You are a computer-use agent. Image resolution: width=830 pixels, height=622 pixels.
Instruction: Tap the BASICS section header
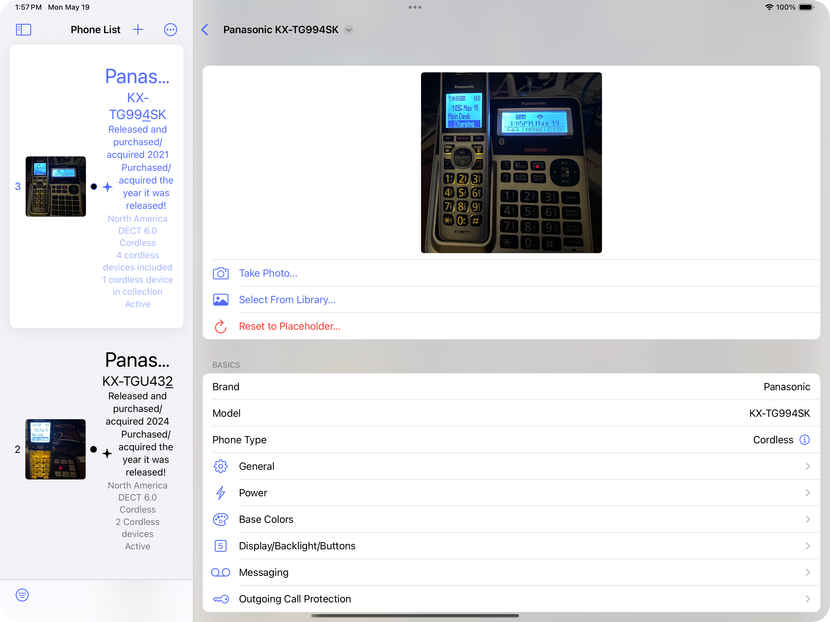click(226, 365)
